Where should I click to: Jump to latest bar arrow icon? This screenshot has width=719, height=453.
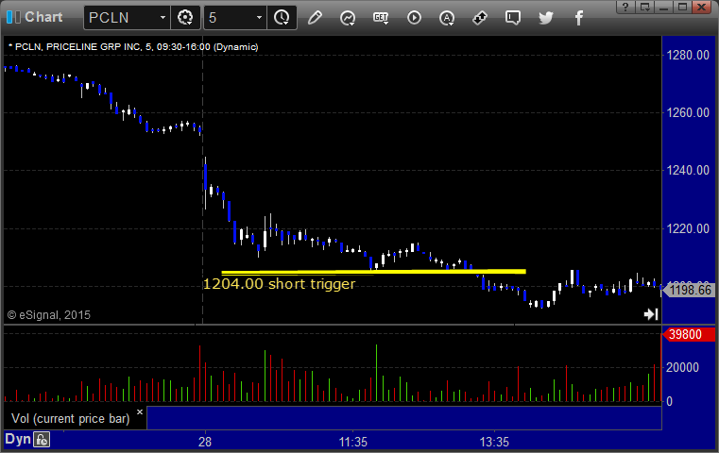click(x=651, y=313)
